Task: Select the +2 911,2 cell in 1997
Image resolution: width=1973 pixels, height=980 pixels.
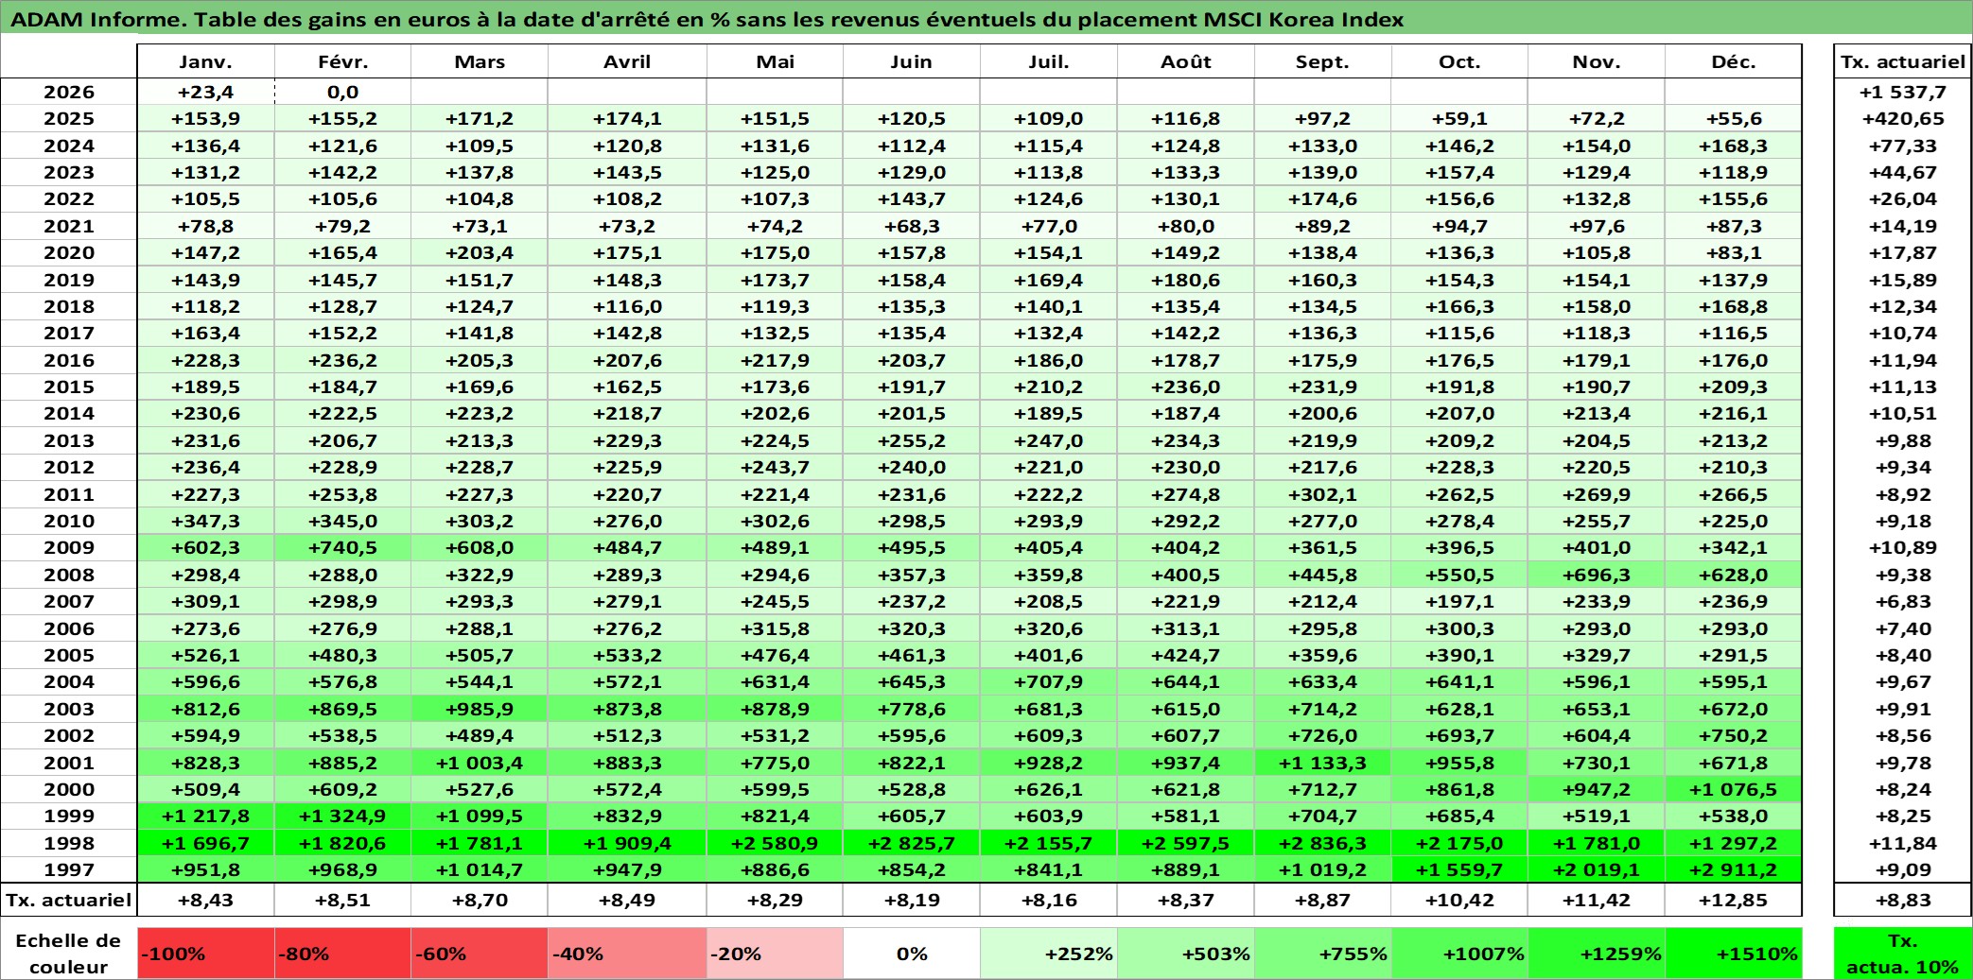Action: pos(1733,869)
